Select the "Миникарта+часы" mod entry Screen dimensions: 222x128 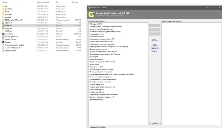tap(96, 59)
